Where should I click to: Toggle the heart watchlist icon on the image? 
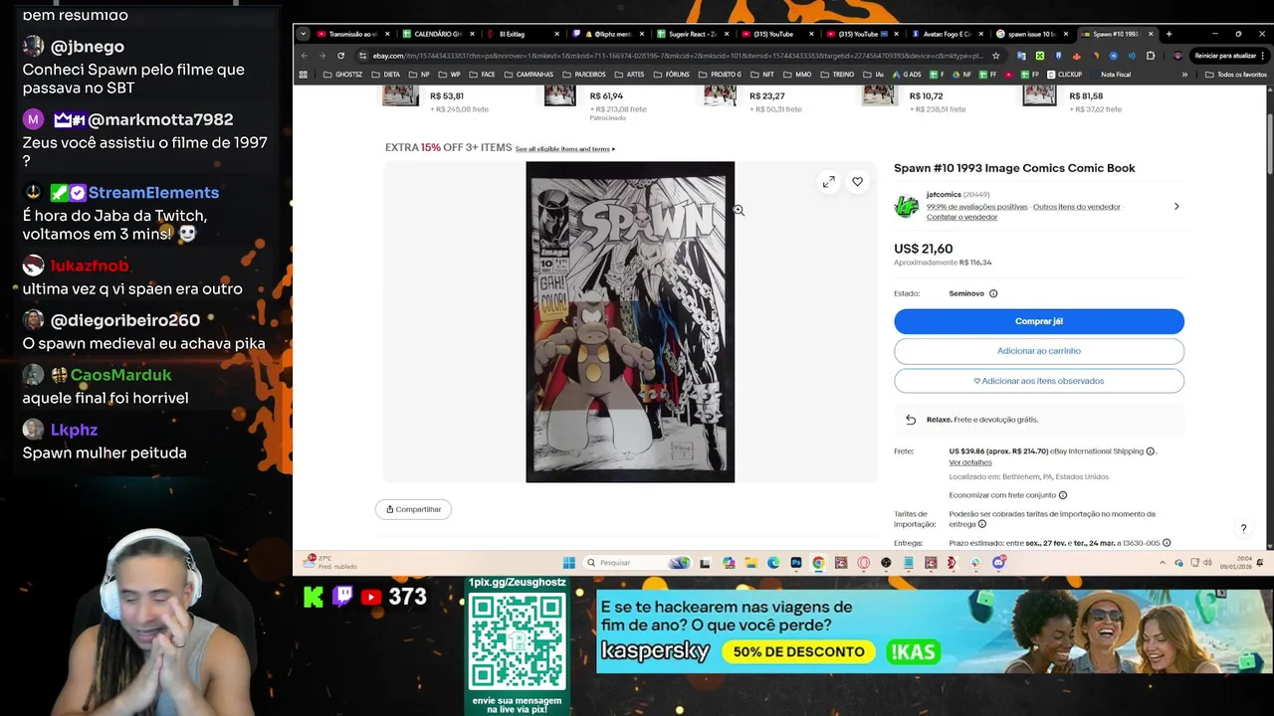pos(857,182)
